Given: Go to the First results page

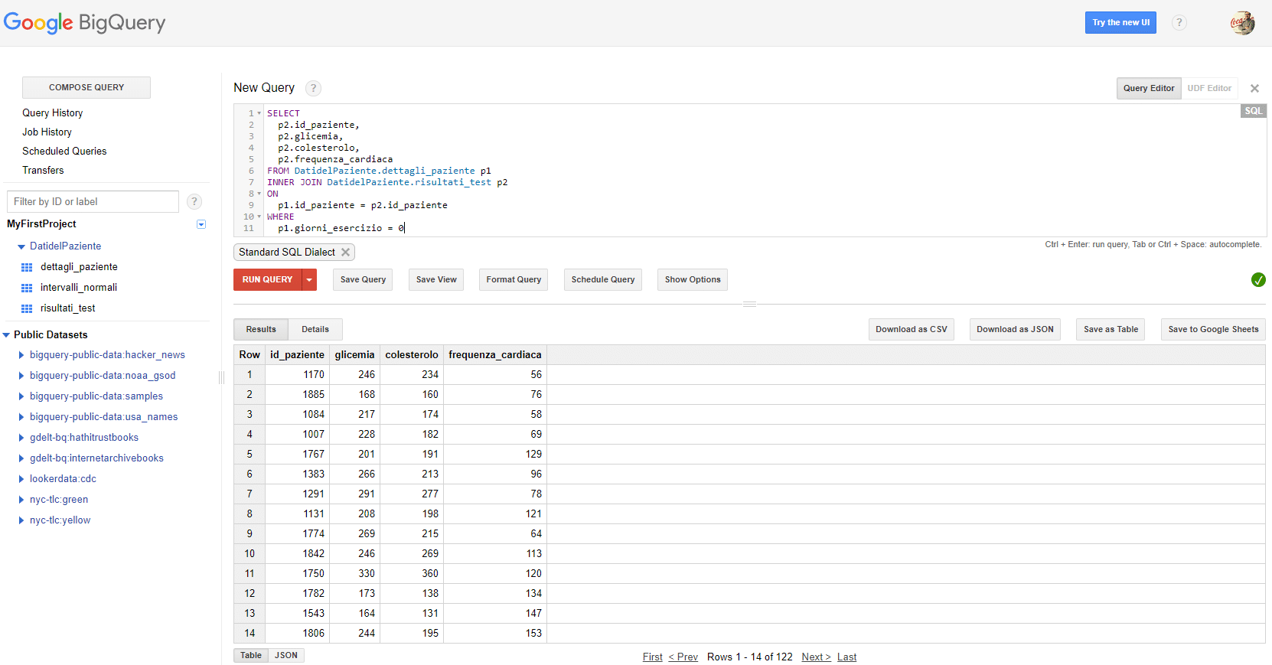Looking at the screenshot, I should point(653,657).
